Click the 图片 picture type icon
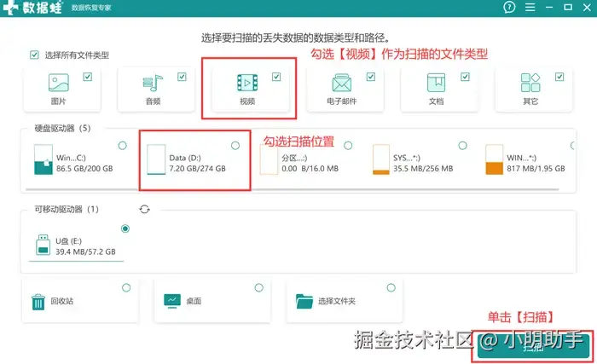Viewport: 597px width, 364px height. click(x=59, y=83)
